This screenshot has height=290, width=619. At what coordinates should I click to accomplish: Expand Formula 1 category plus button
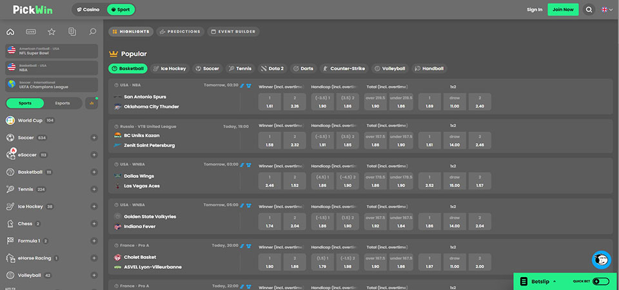click(x=94, y=240)
